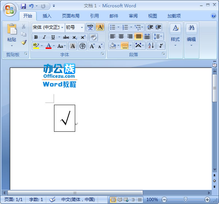This screenshot has width=219, height=204.
Task: Expand highlight color options
Action: pyautogui.click(x=42, y=46)
